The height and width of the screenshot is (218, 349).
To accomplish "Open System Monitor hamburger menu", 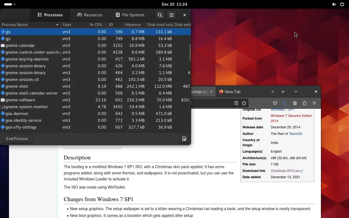I will pos(172,15).
